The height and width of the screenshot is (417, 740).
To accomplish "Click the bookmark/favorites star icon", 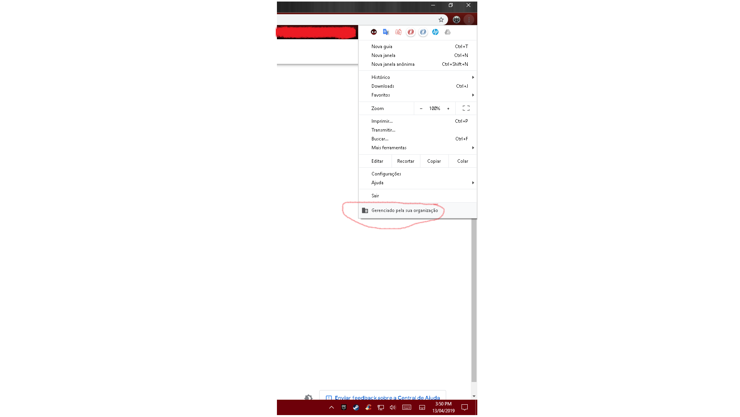I will point(441,19).
